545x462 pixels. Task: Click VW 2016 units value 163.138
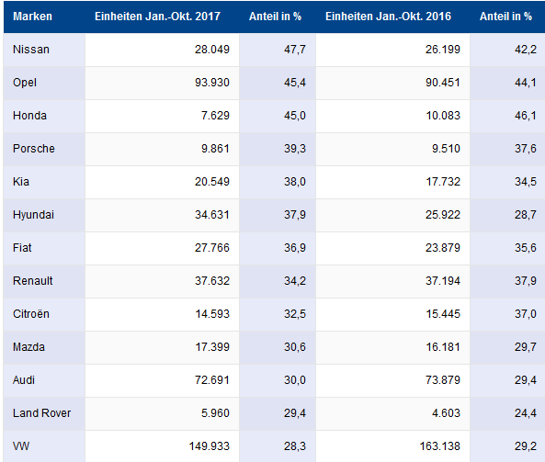440,445
